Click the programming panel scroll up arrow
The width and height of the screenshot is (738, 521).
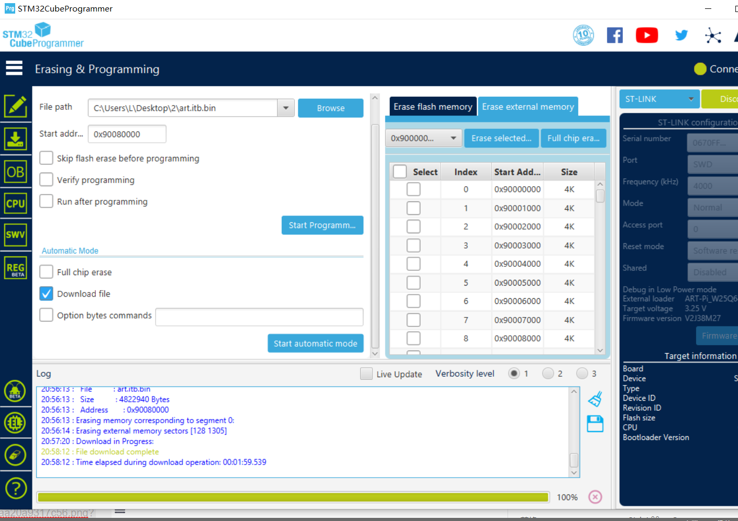click(374, 98)
